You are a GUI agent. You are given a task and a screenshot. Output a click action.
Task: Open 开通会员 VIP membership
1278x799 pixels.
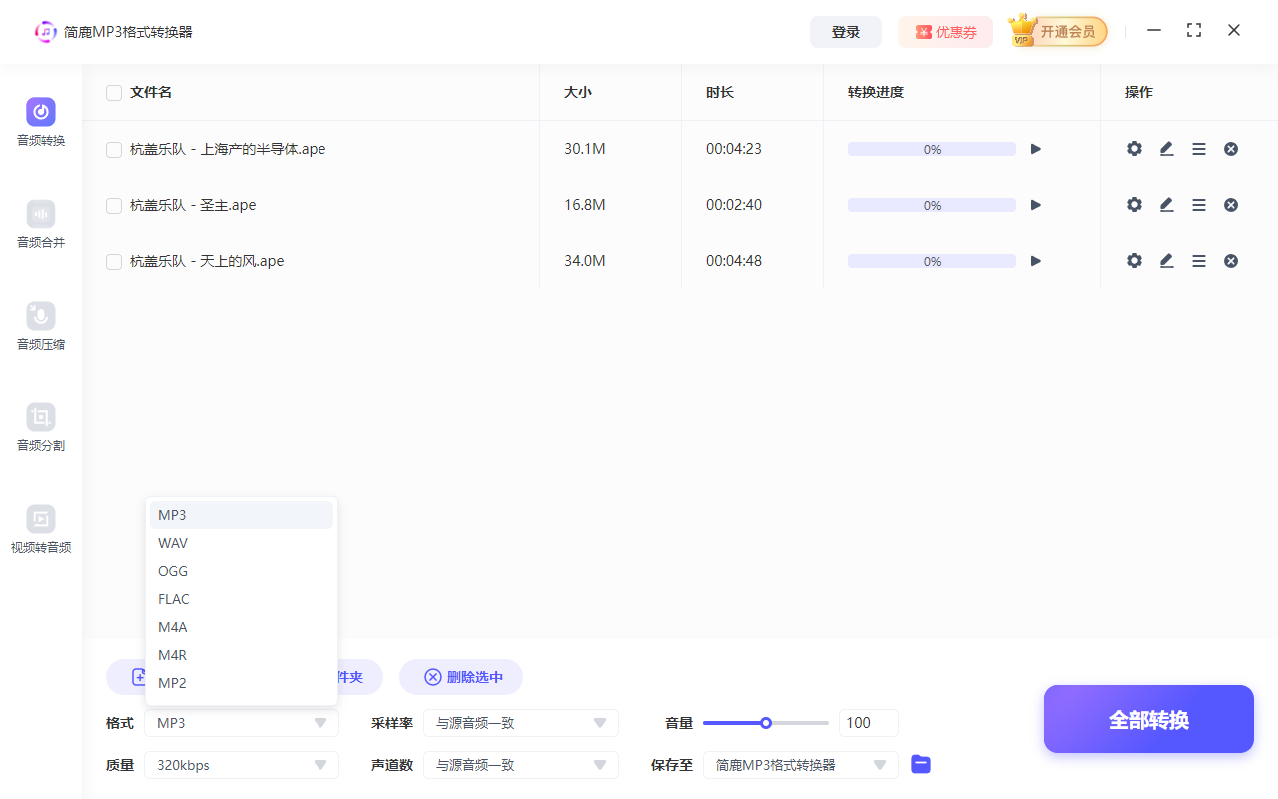(1057, 31)
